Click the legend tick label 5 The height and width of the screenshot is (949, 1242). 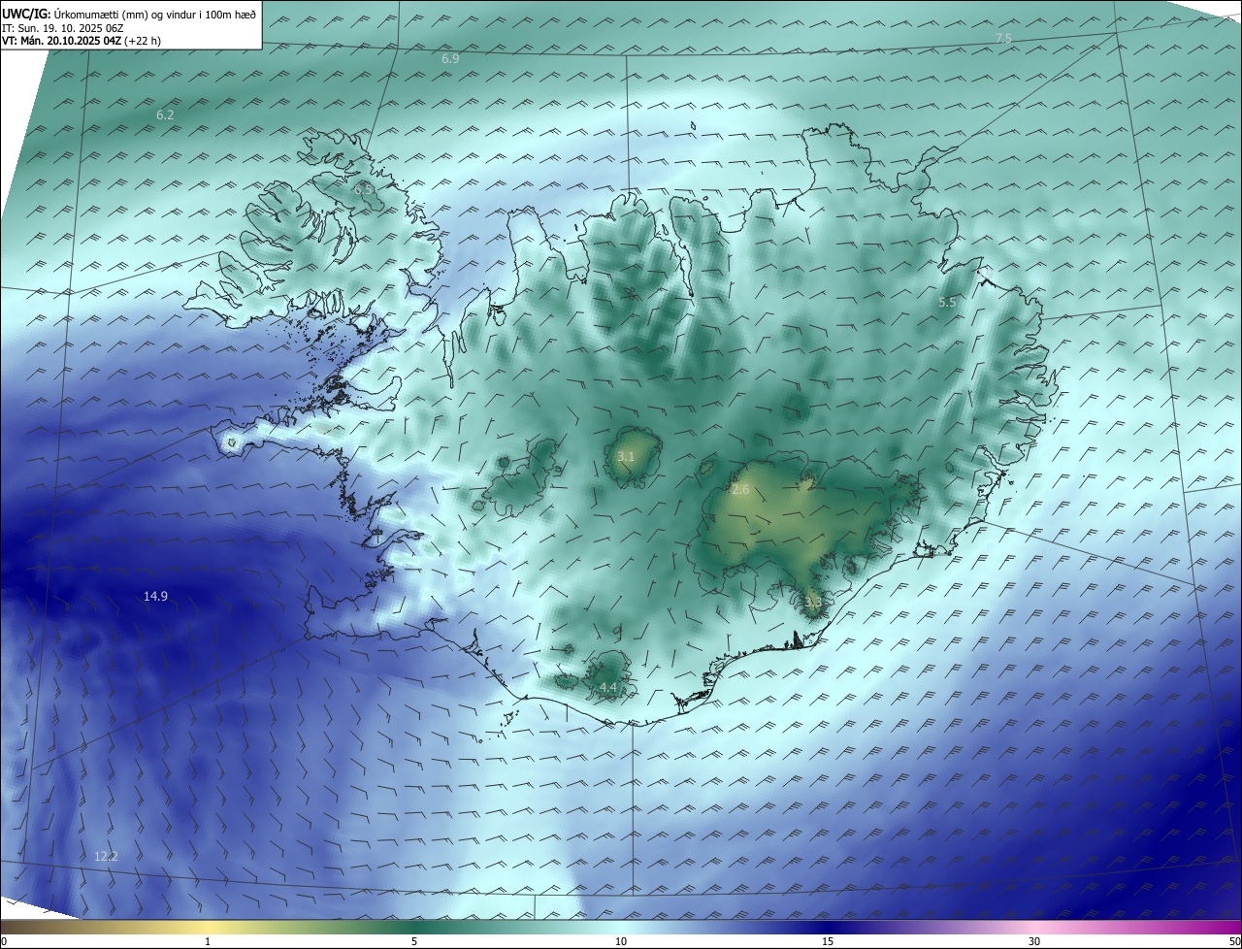(x=414, y=941)
